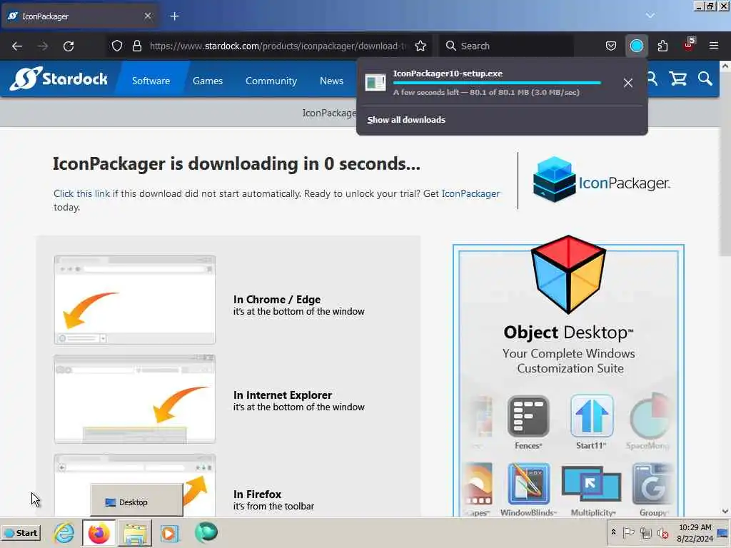
Task: Open the 'Get IconPackager' link
Action: pos(470,193)
